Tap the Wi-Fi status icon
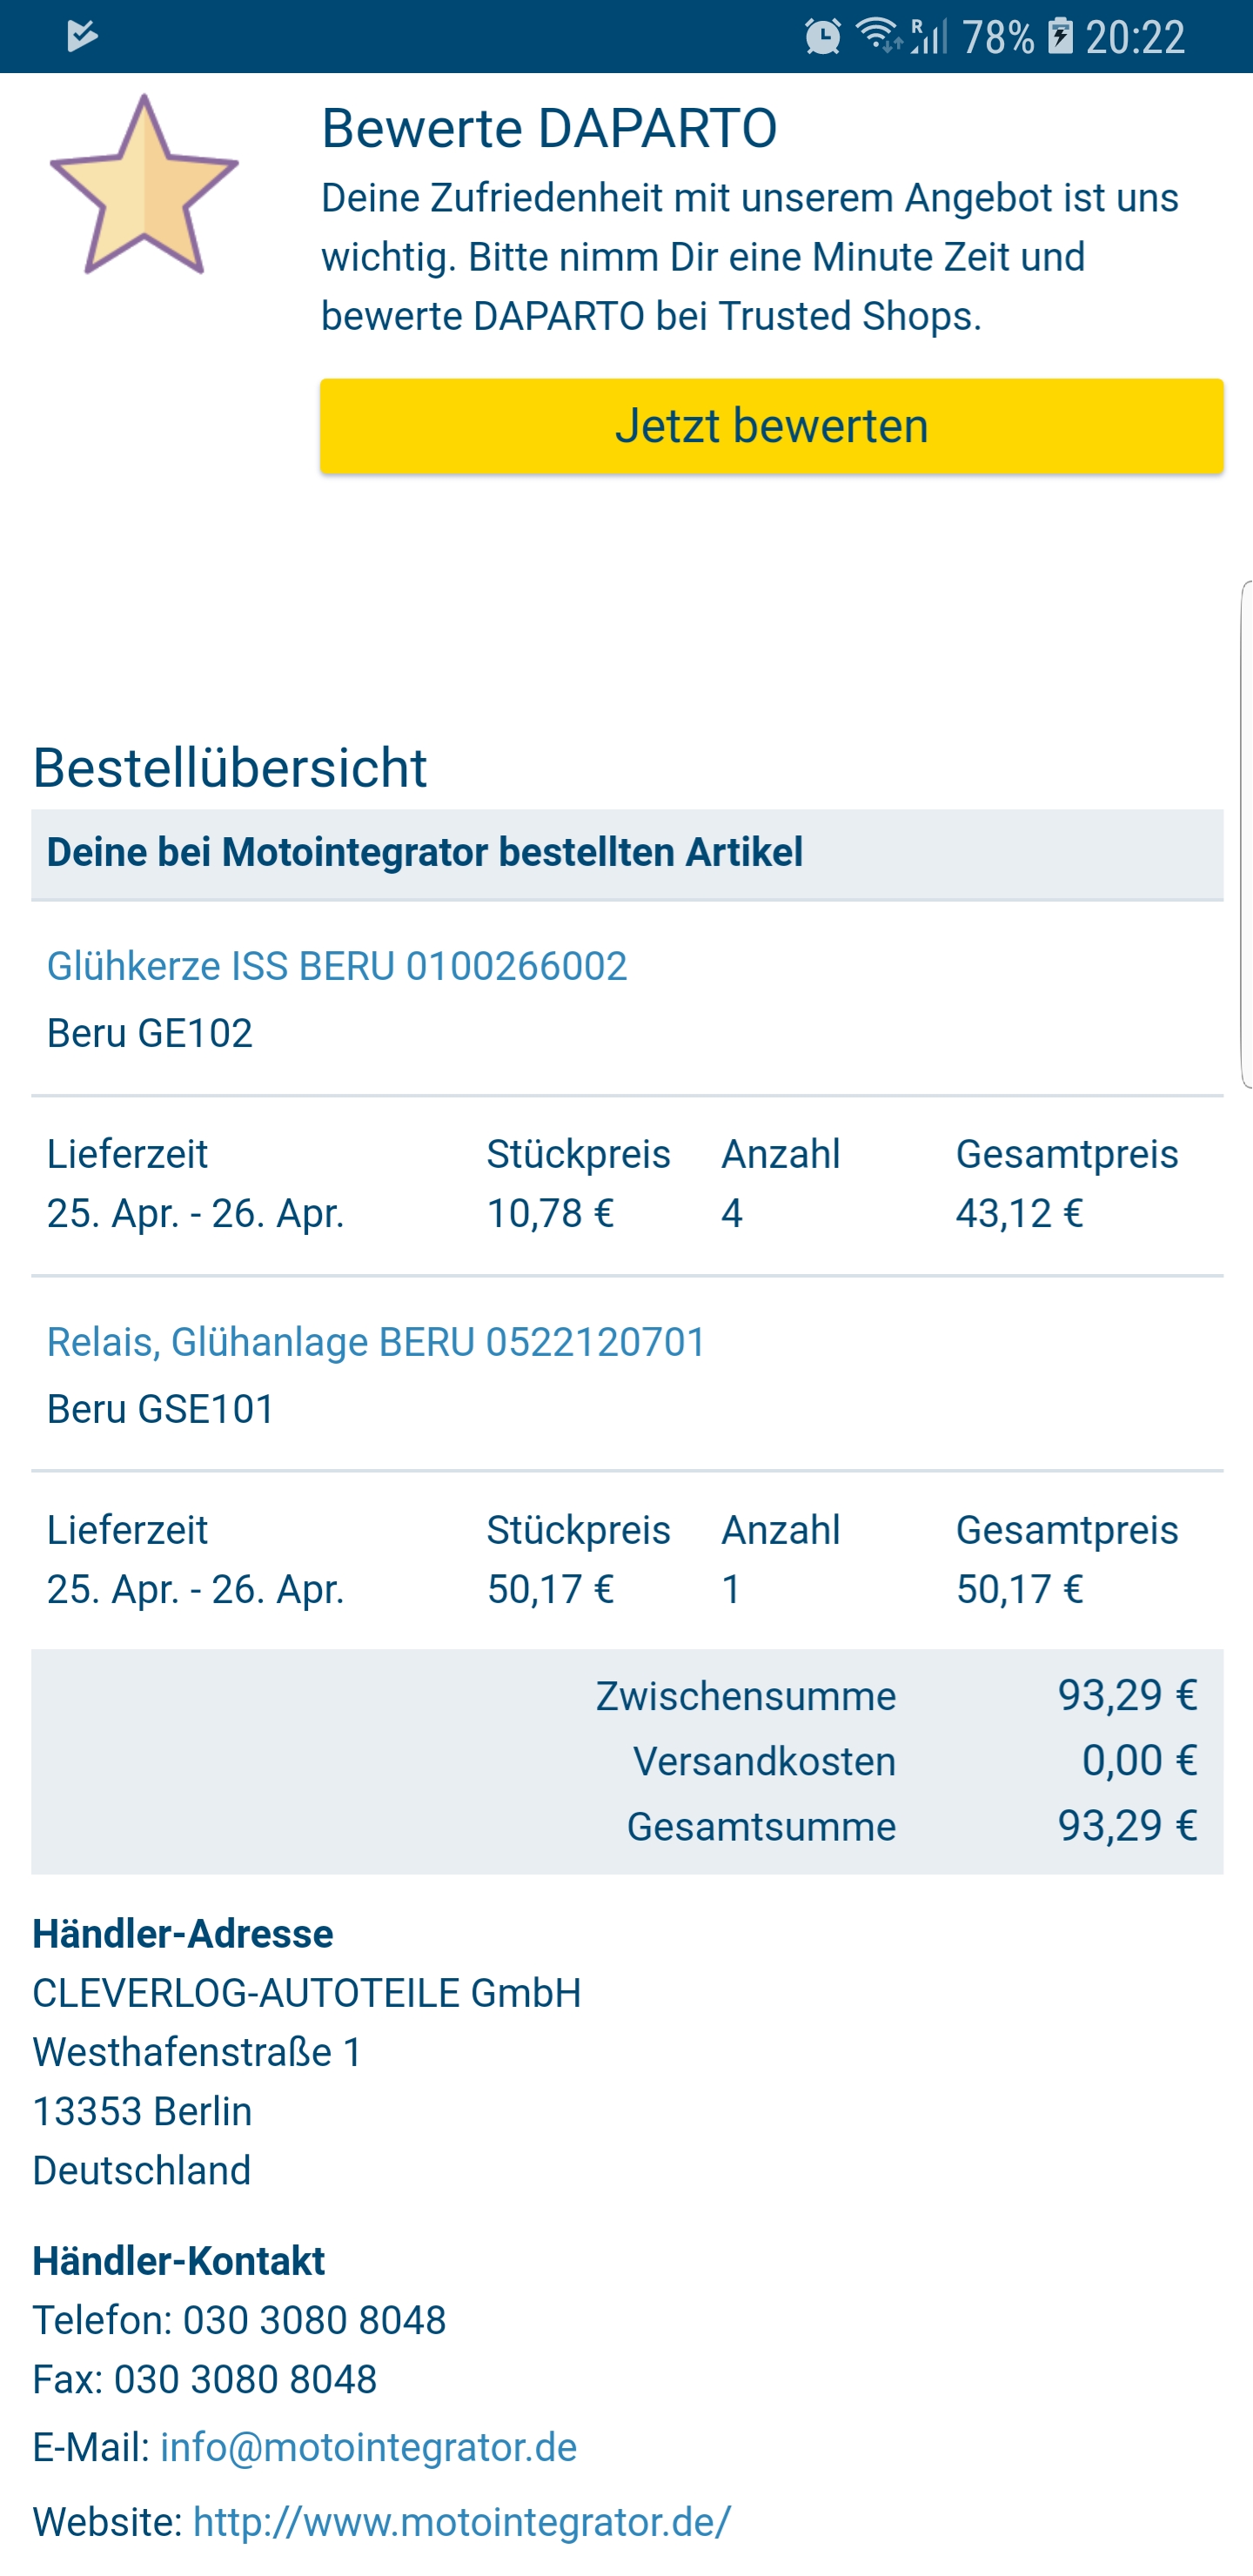Image resolution: width=1253 pixels, height=2576 pixels. 878,36
